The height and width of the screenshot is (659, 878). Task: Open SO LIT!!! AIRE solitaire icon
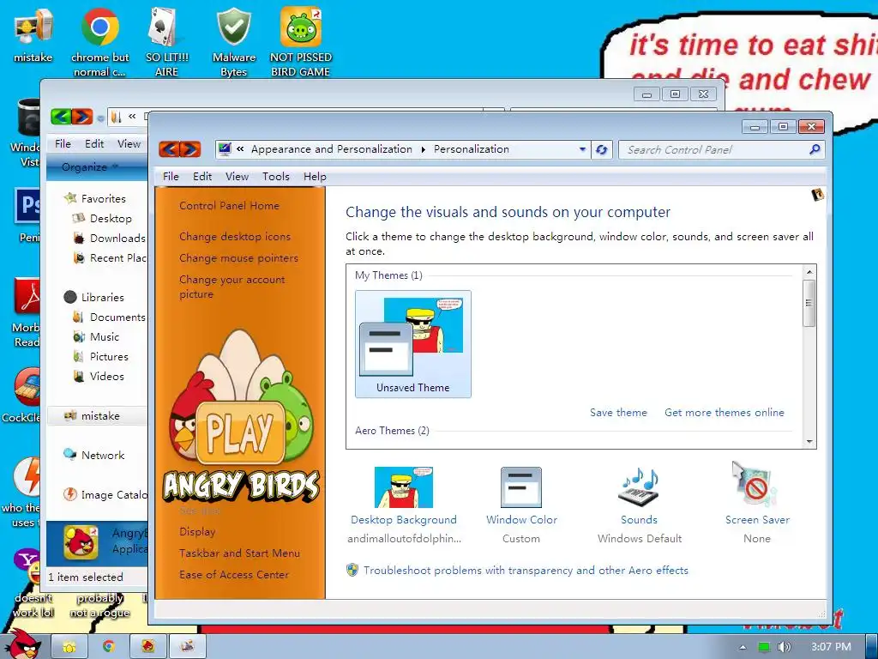tap(166, 42)
